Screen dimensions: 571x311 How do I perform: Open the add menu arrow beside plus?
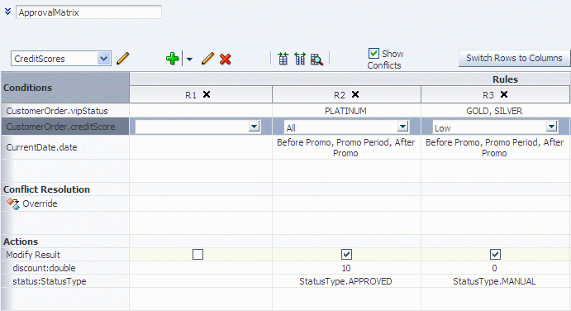click(189, 59)
